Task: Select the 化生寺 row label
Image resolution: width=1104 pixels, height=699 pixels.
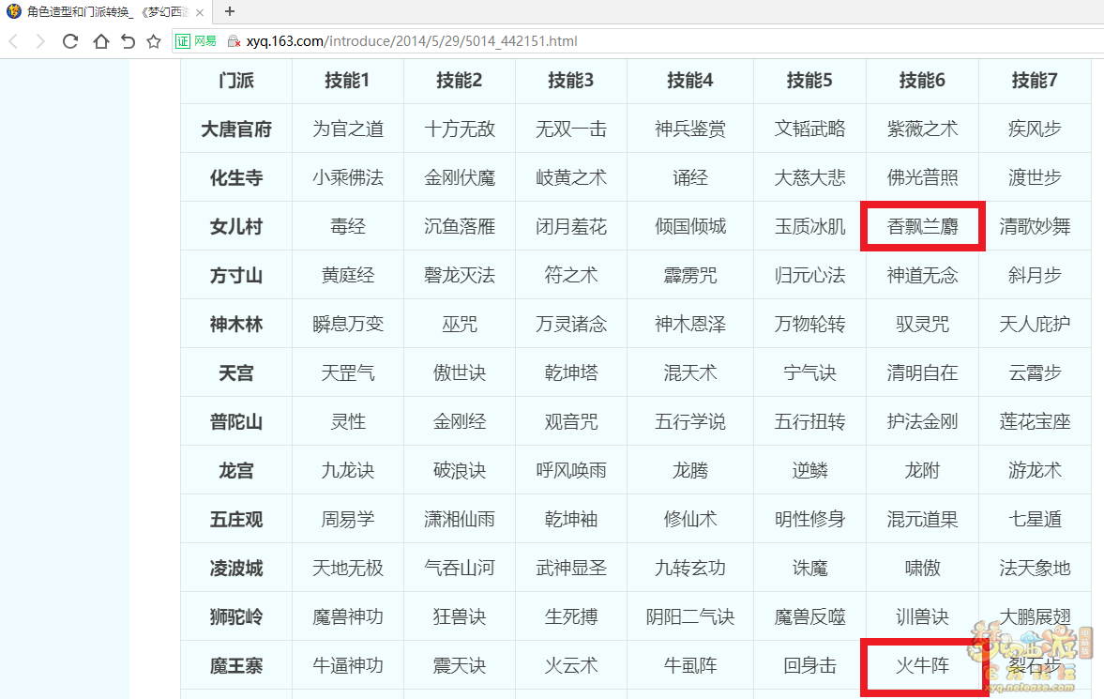Action: pyautogui.click(x=236, y=177)
